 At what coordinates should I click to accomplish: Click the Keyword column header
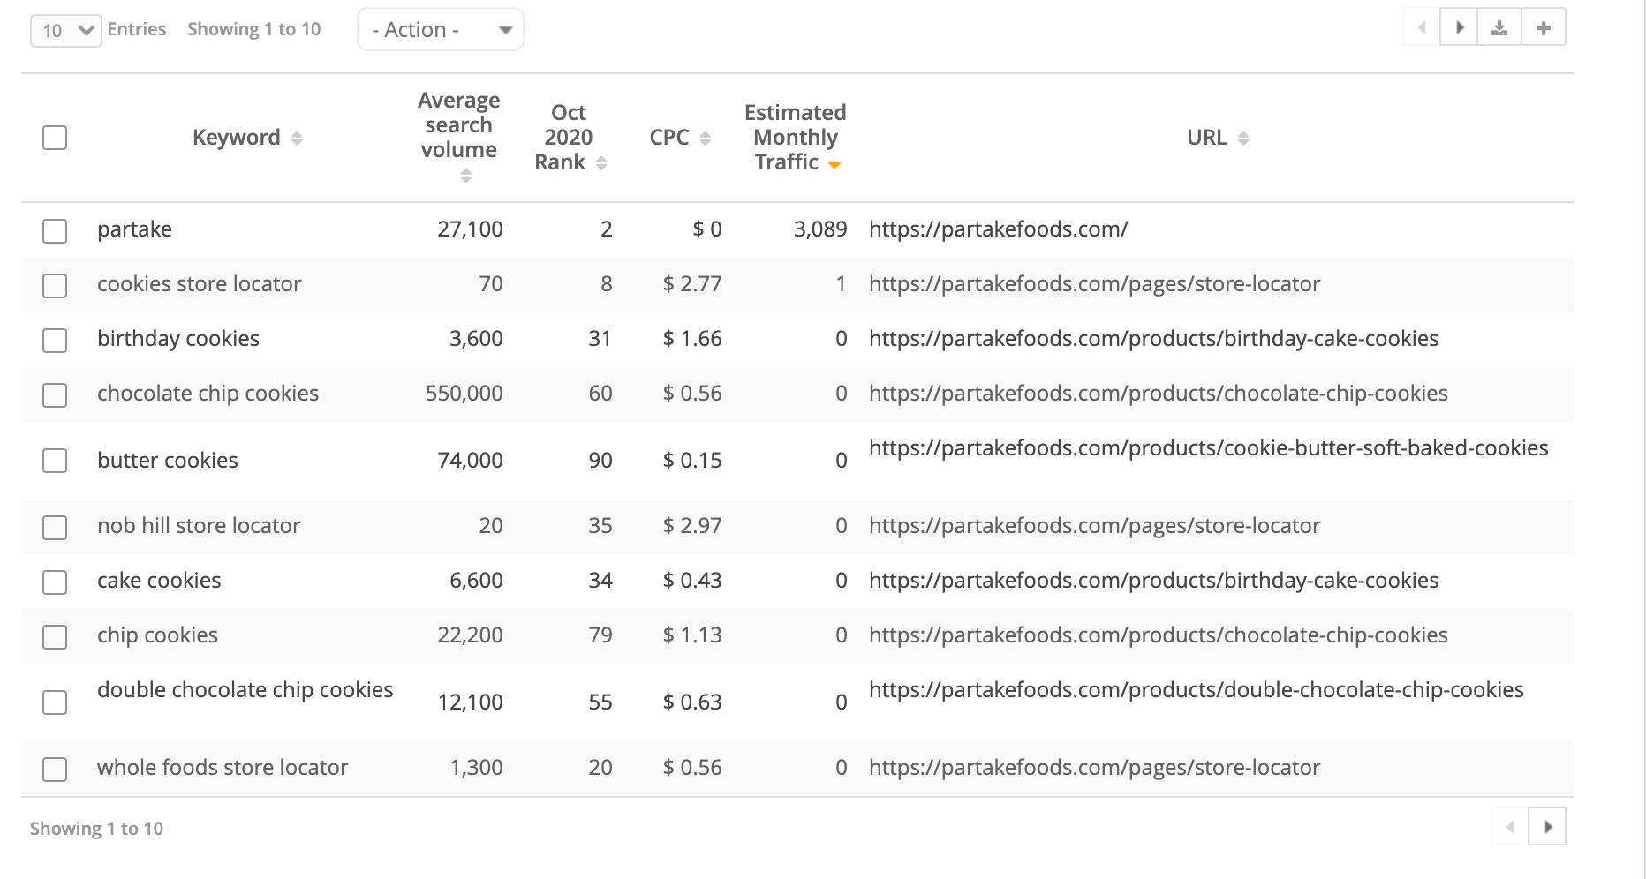(237, 138)
